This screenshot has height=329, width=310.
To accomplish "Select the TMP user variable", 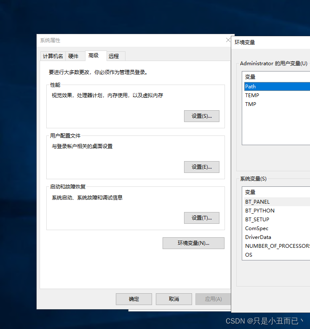I will pos(277,104).
